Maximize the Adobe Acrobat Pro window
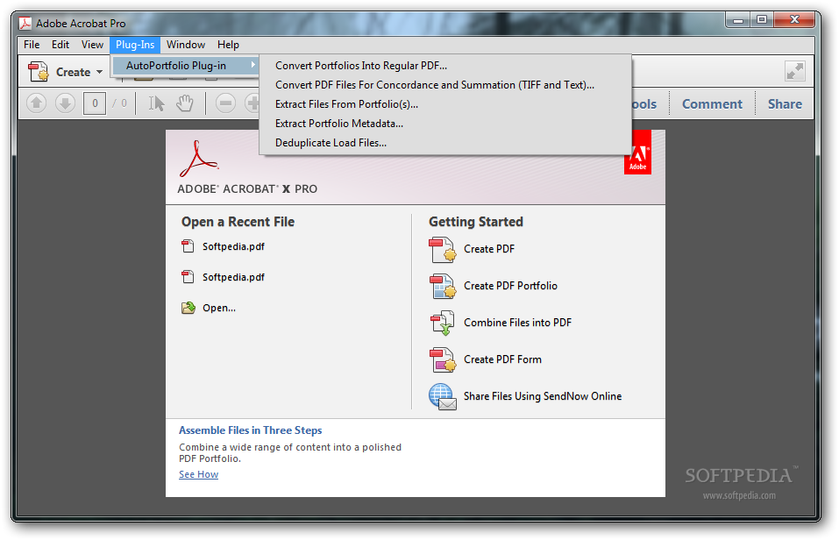The width and height of the screenshot is (839, 540). [x=762, y=20]
